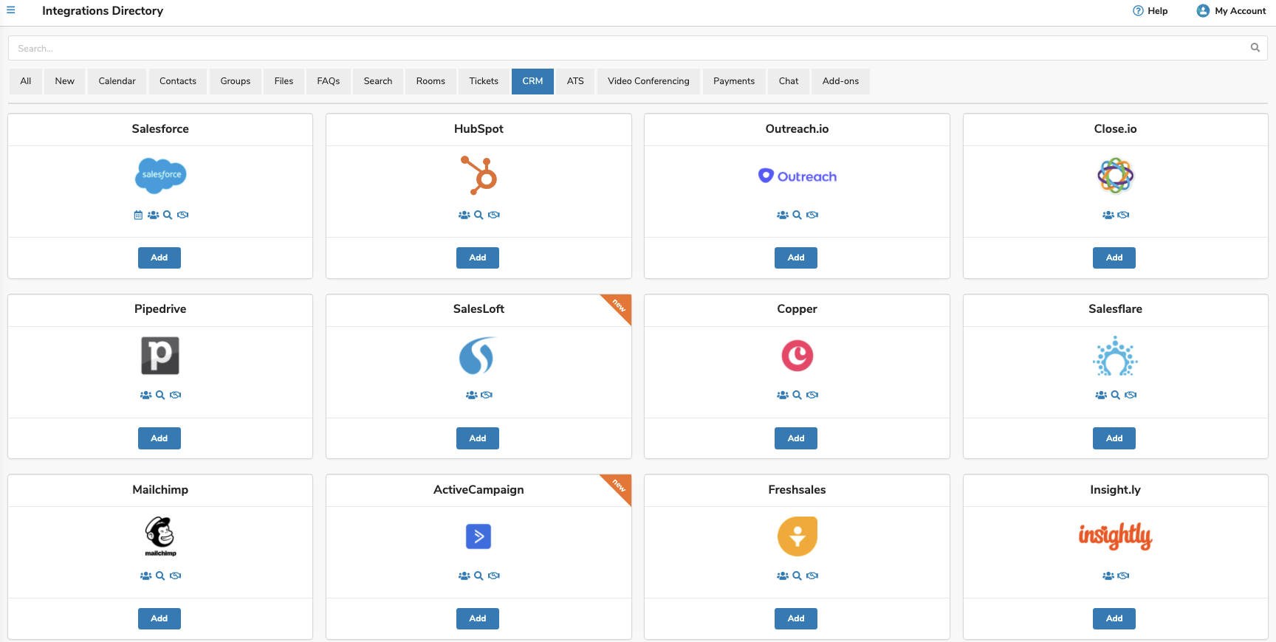Open the Calendar category tab
Screen dimensions: 1276x642
coord(117,81)
